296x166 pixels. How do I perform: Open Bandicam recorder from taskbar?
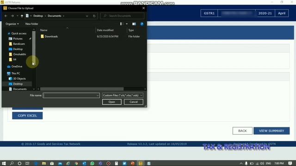(x=108, y=163)
